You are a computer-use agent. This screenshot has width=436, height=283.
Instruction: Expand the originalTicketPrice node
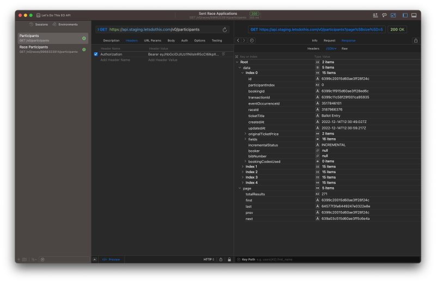245,133
